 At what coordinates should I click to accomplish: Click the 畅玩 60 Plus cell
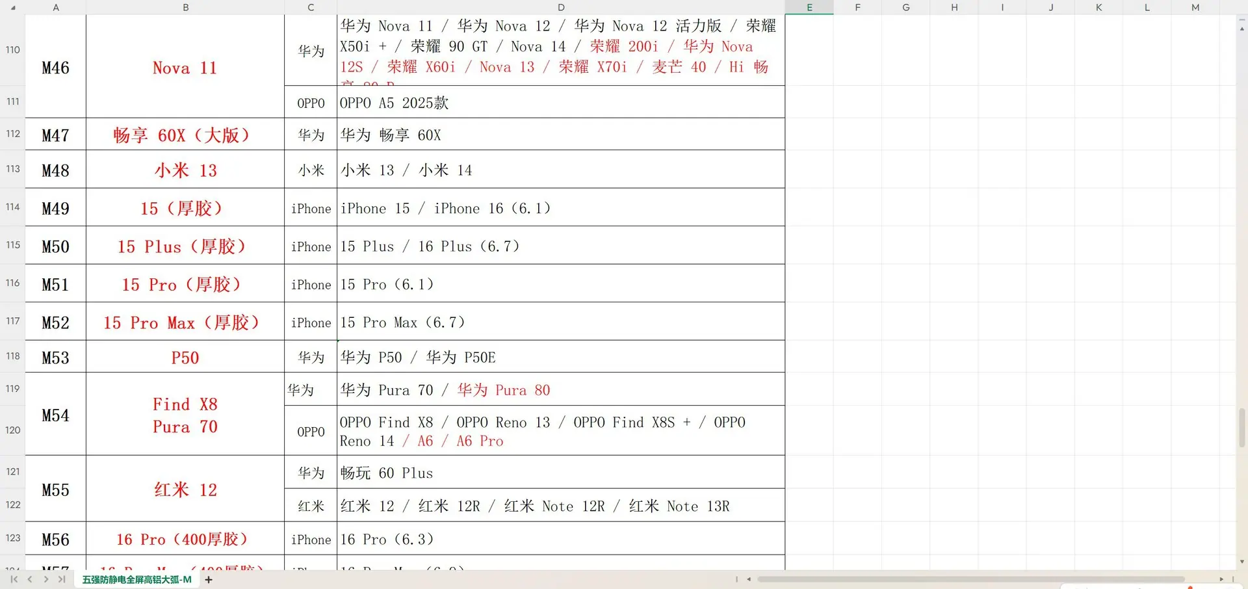point(561,472)
